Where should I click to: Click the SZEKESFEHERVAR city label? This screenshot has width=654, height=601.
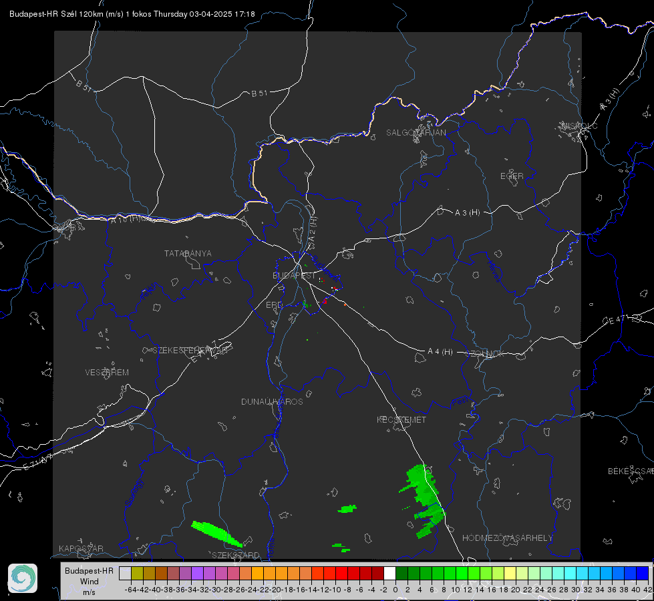[190, 351]
